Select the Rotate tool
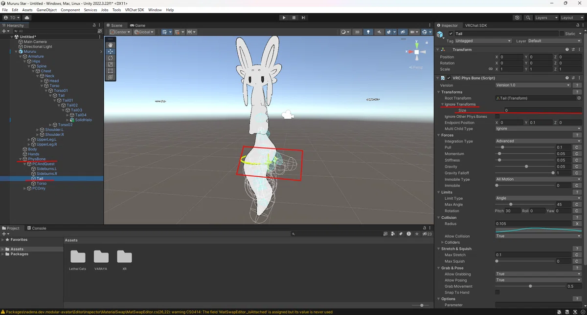Screen dimensions: 587x315 tap(111, 58)
